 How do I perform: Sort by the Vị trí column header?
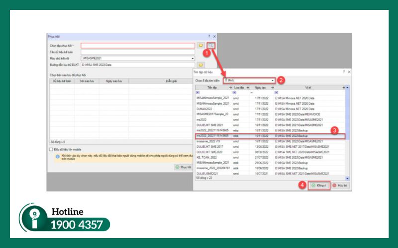click(x=308, y=88)
